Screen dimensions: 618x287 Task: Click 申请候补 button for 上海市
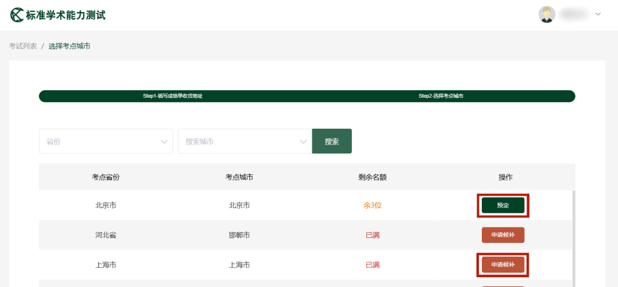503,265
